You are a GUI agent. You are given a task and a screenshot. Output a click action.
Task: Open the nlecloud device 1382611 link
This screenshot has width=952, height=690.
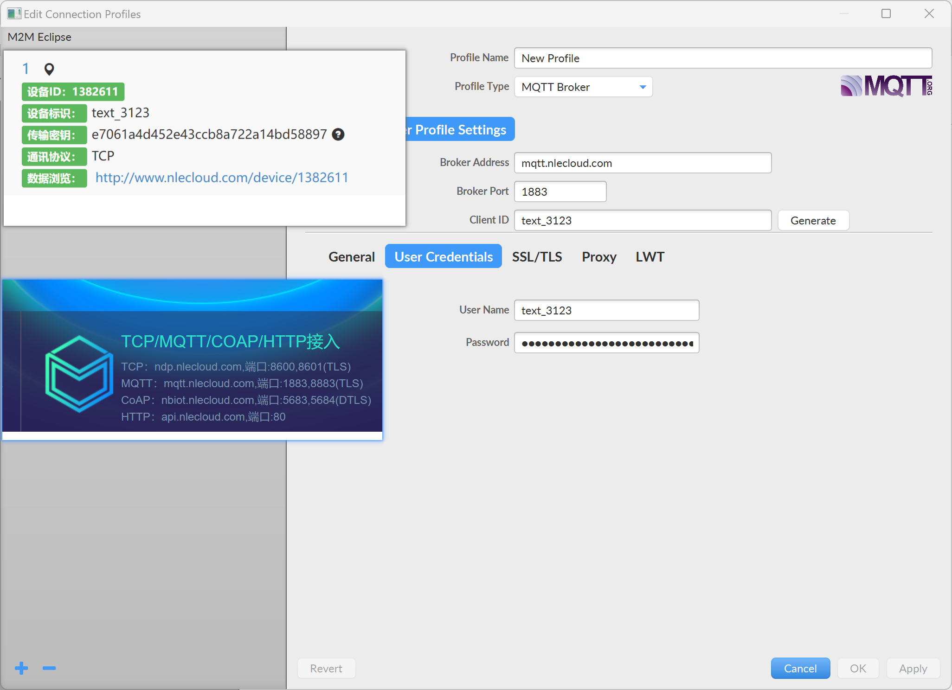pyautogui.click(x=222, y=178)
